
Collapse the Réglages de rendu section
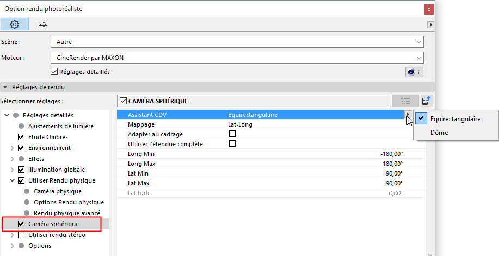[5, 87]
